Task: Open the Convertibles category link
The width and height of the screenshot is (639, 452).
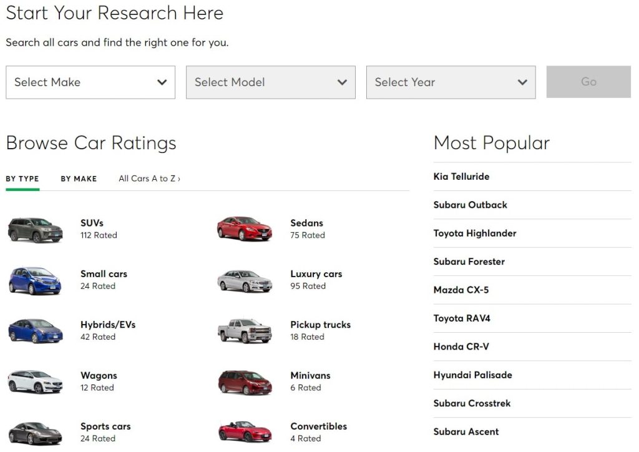Action: pyautogui.click(x=319, y=426)
